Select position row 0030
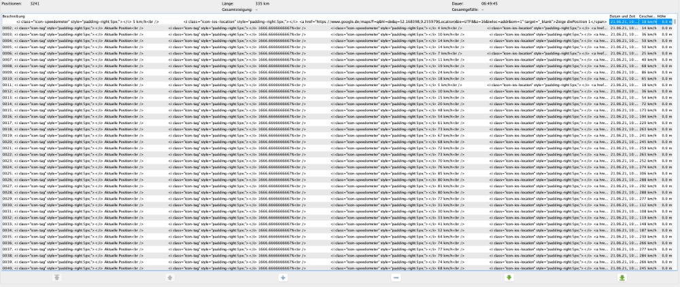 [x=272, y=204]
